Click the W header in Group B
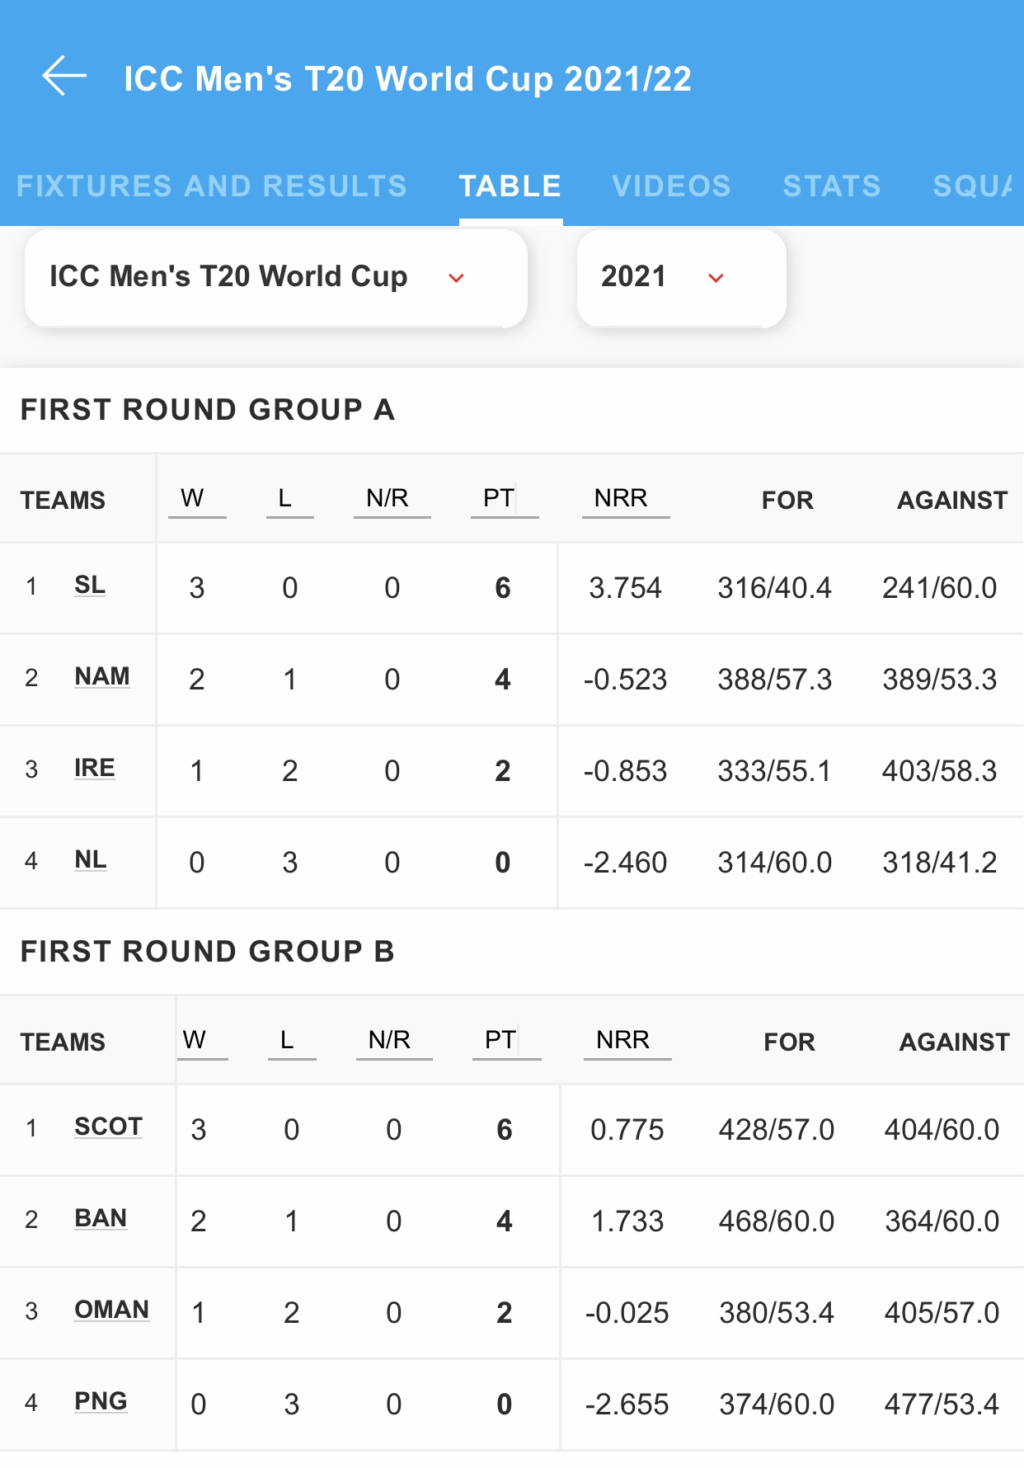This screenshot has width=1024, height=1468. tap(195, 1041)
